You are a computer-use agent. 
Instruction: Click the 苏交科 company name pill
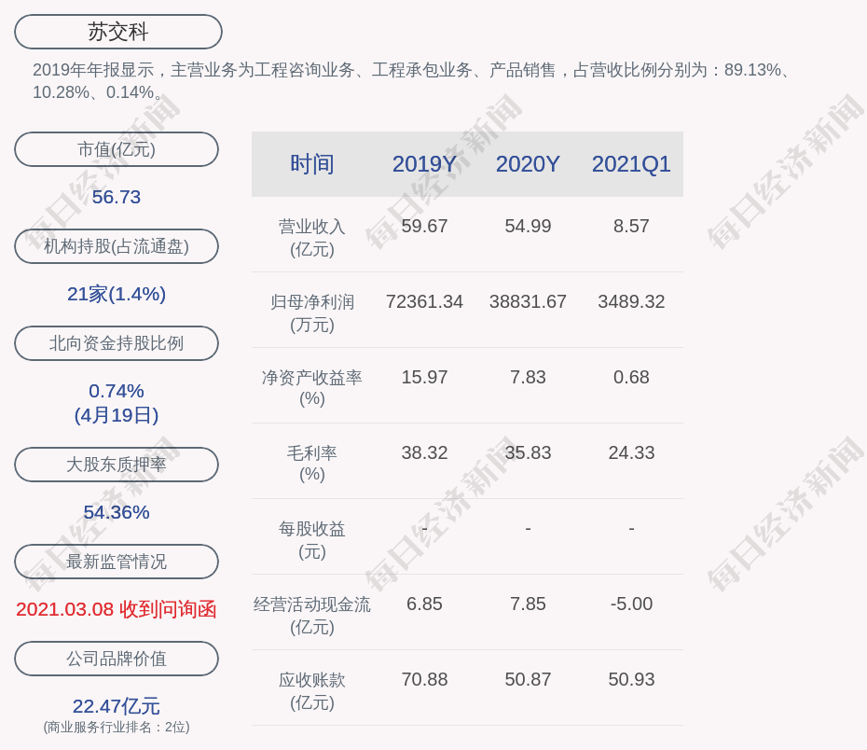[x=117, y=32]
